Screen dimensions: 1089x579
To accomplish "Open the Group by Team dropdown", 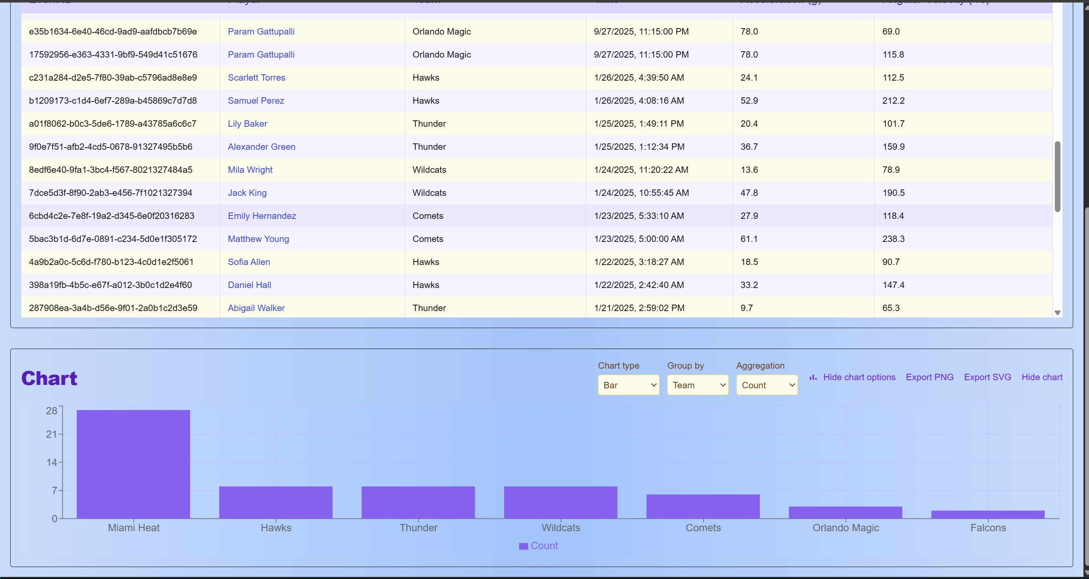I will [698, 385].
